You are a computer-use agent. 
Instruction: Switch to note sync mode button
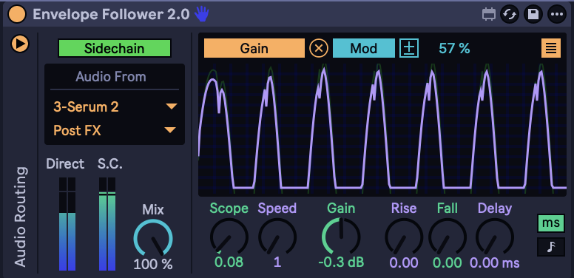(x=550, y=247)
